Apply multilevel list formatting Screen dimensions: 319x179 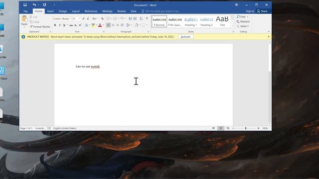(122, 19)
